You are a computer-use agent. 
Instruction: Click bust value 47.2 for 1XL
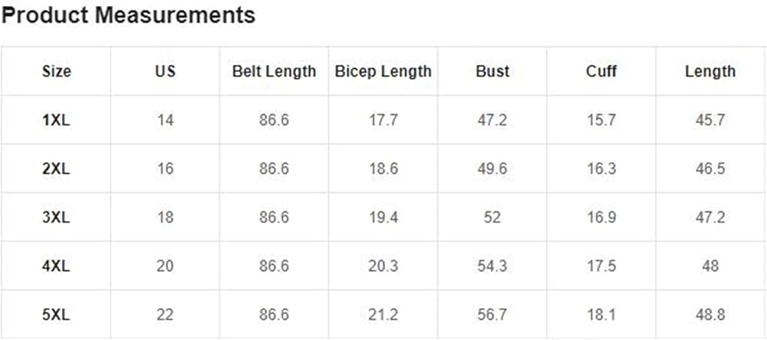[492, 119]
